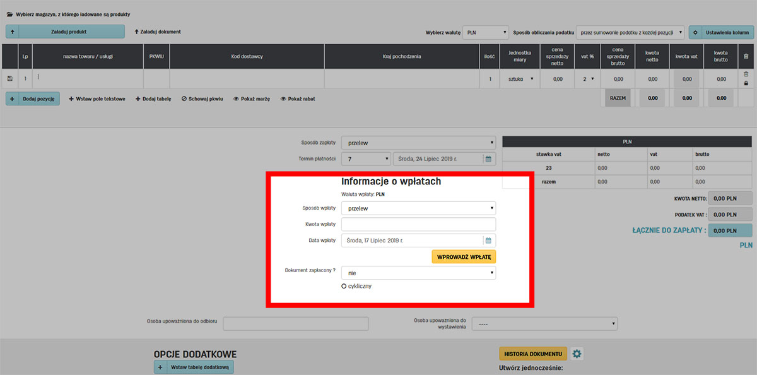757x375 pixels.
Task: Open the Sposób wpłaty dropdown
Action: pyautogui.click(x=418, y=208)
